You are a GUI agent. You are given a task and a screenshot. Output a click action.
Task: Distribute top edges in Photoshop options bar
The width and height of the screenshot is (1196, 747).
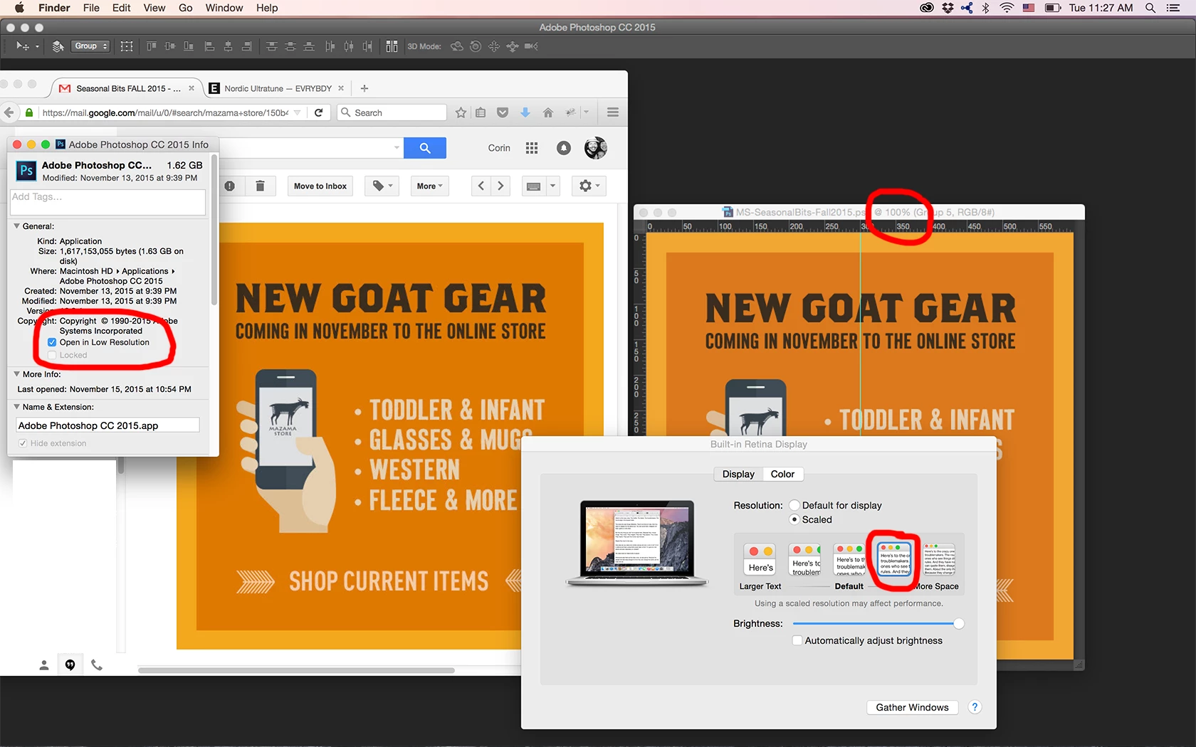(272, 46)
